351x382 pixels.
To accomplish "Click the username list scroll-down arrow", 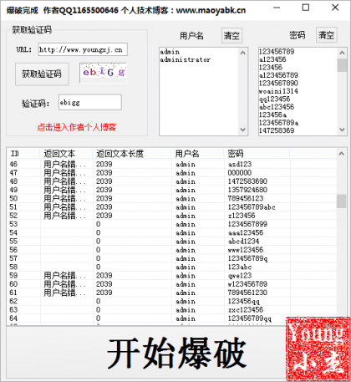I will 243,130.
